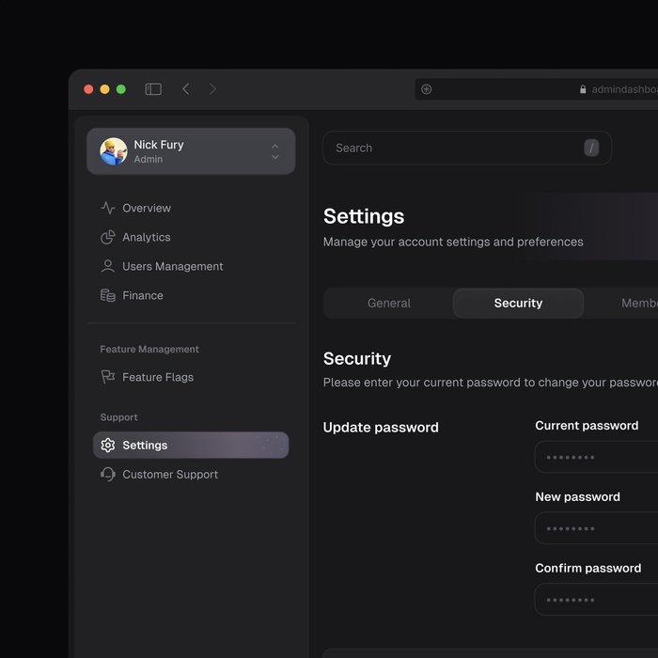Click the Overview pulse icon in sidebar
The image size is (658, 658).
[108, 208]
